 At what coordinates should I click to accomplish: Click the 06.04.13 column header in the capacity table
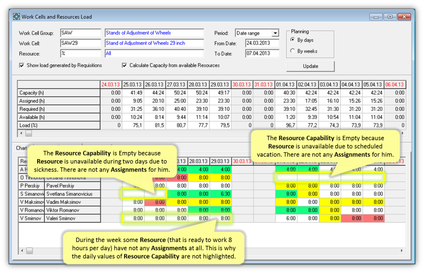tap(395, 85)
